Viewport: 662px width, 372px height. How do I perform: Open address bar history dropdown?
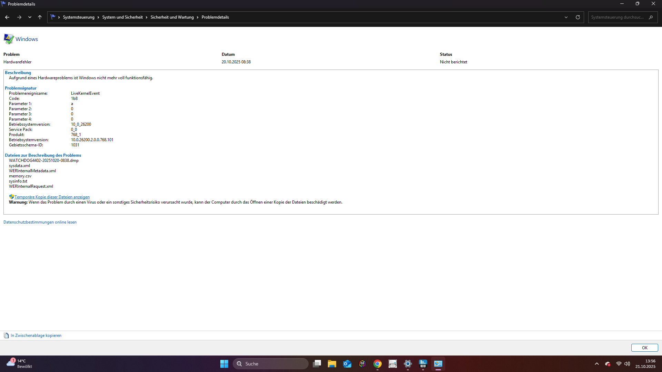566,17
